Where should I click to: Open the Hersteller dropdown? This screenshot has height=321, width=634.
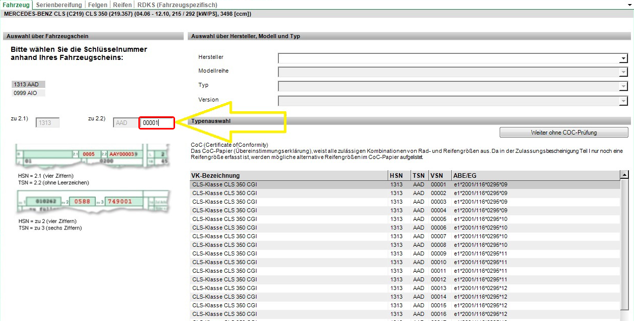click(624, 58)
